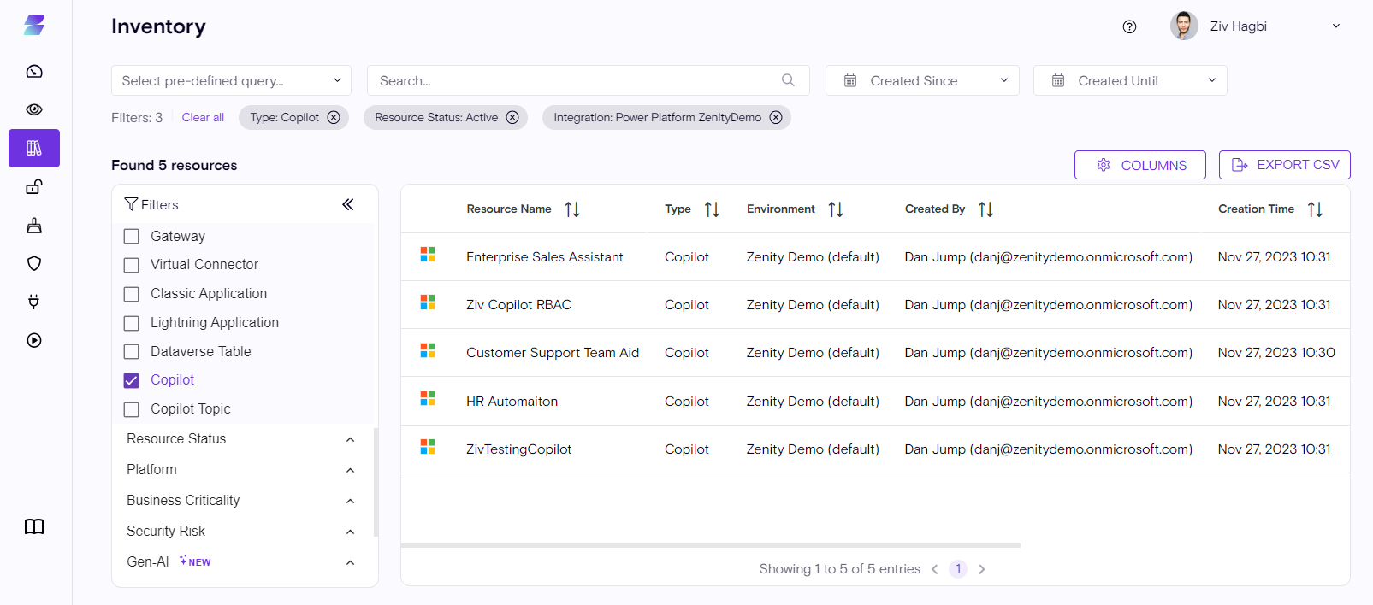Click the eye visibility icon in sidebar

(34, 109)
